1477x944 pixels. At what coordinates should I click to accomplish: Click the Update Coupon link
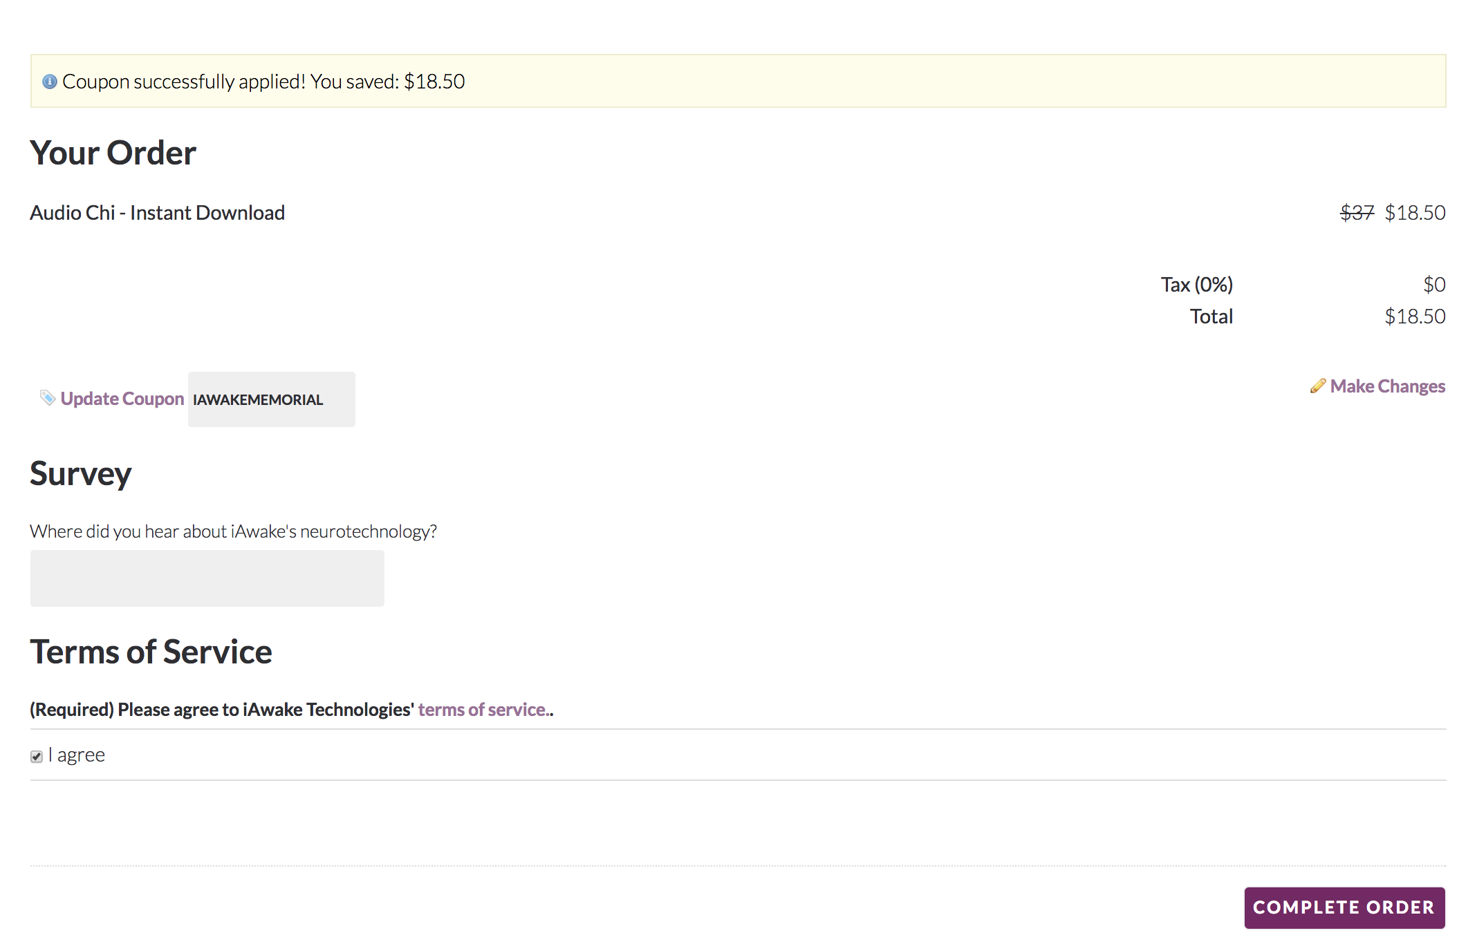[122, 399]
